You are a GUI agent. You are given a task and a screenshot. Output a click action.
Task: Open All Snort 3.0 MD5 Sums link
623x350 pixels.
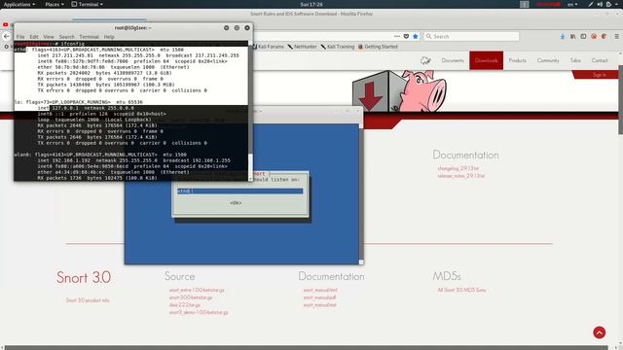(461, 290)
